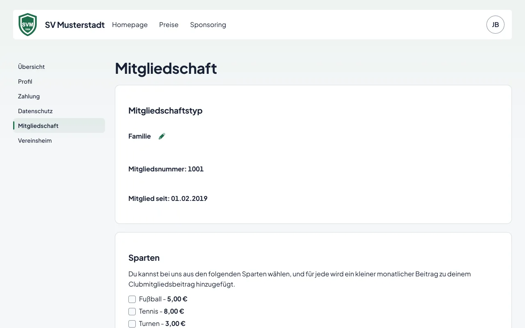Screen dimensions: 525x328
Task: Click the Mitglied seit: 01.02.2019 text
Action: click(x=168, y=198)
